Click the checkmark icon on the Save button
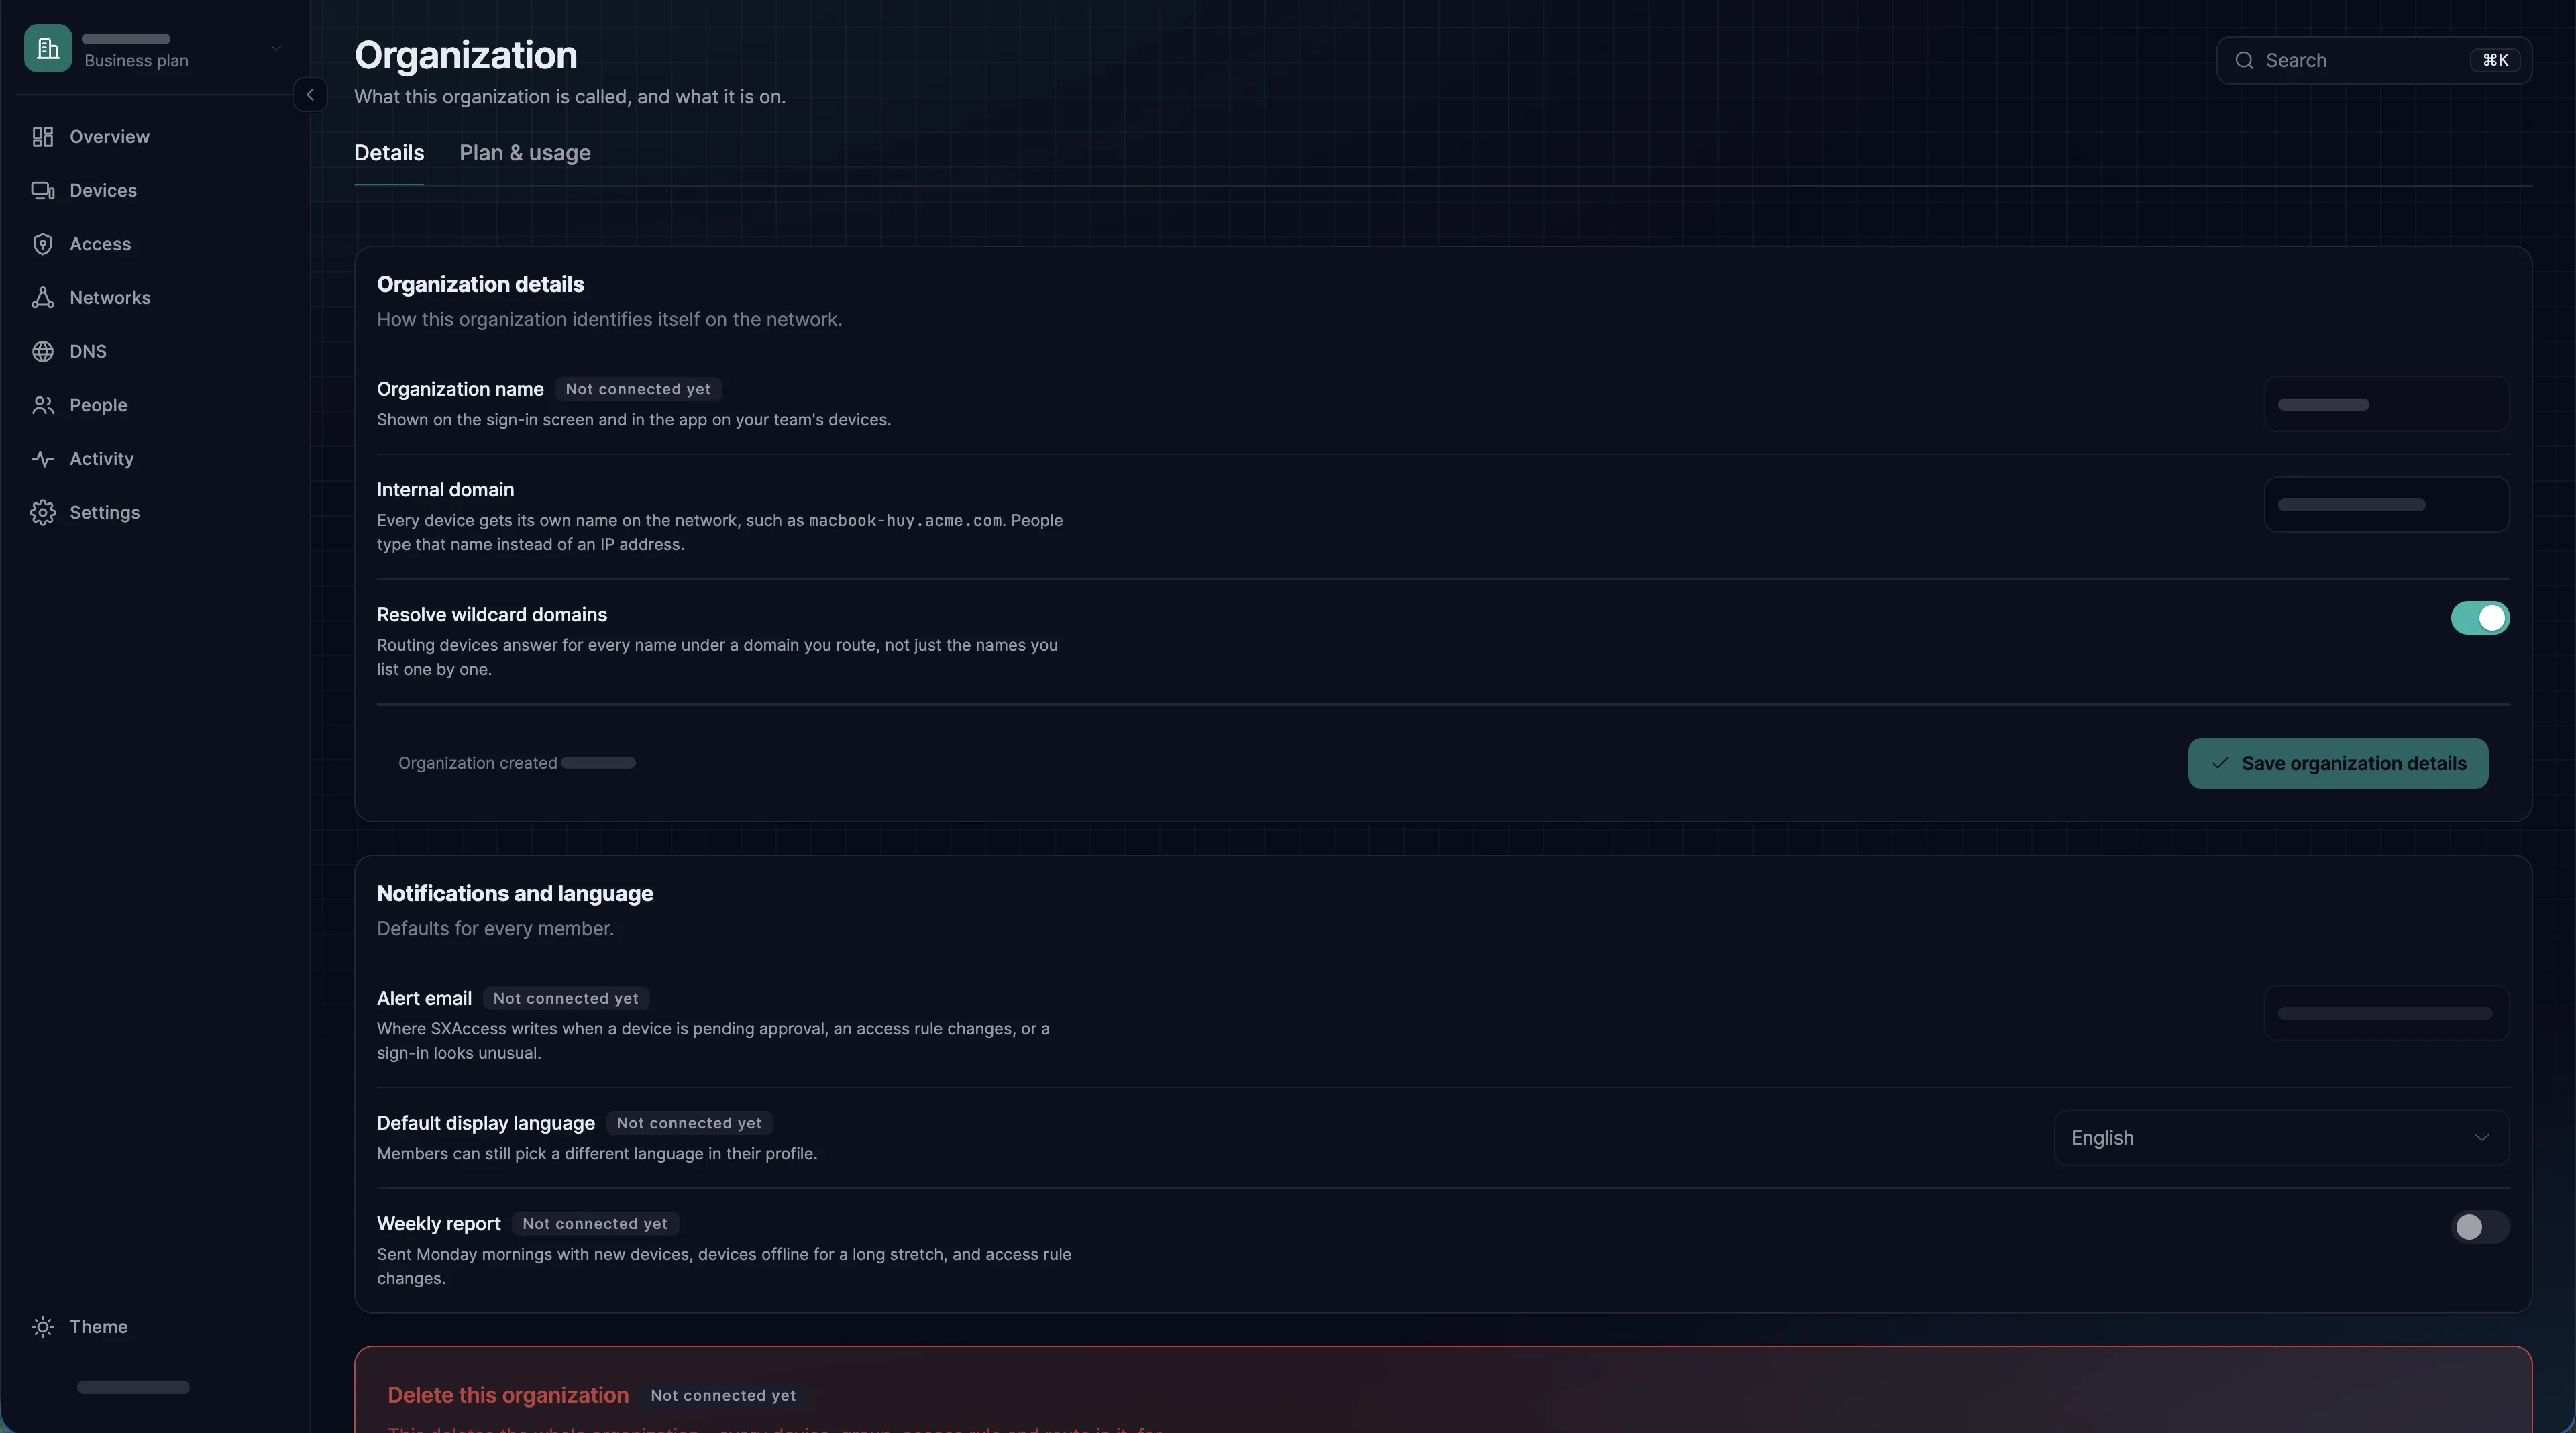 (x=2220, y=763)
